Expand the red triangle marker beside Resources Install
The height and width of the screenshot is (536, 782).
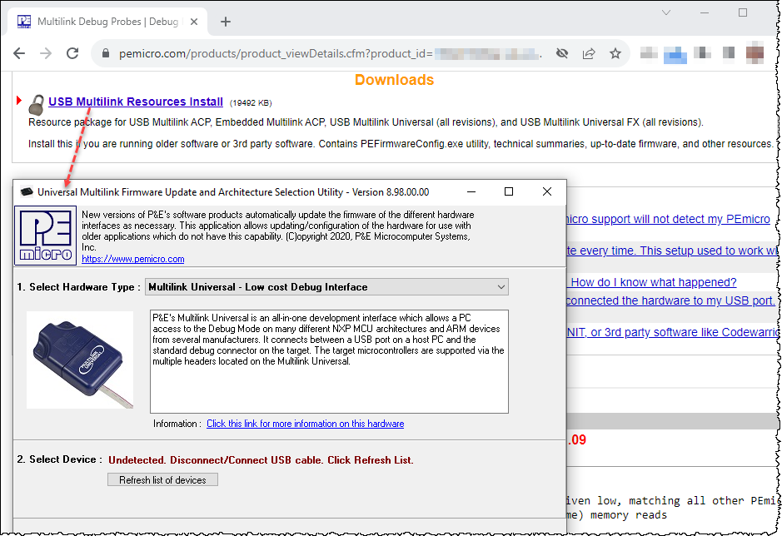(17, 100)
